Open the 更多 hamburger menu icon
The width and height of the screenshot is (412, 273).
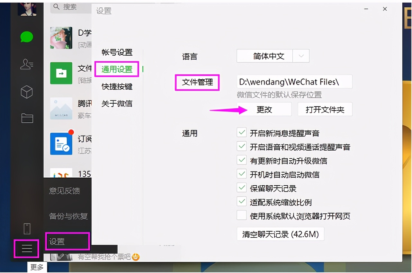point(27,248)
